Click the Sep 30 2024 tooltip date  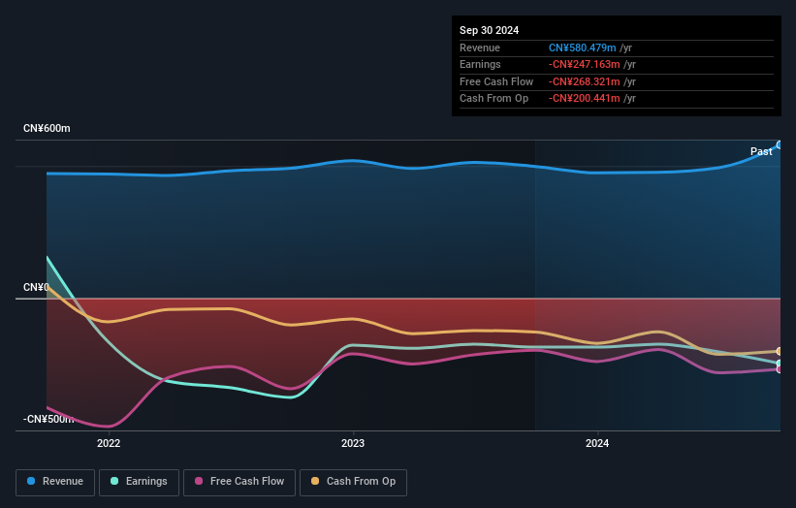489,30
